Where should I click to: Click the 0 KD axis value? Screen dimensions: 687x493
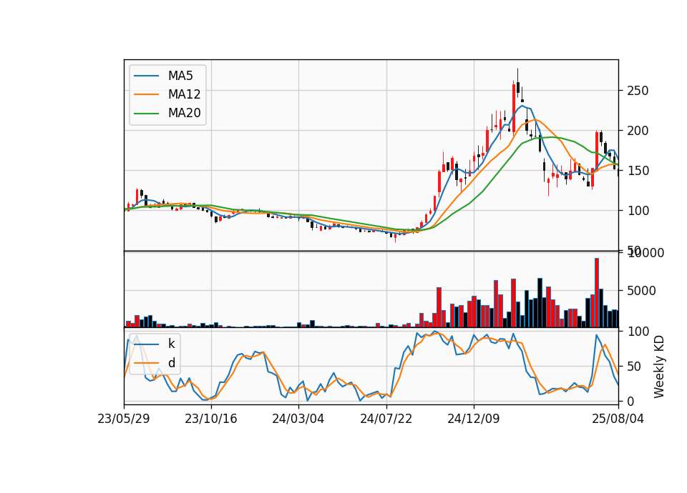pos(631,401)
